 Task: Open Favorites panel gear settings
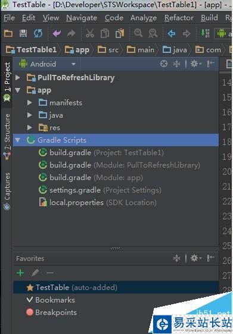pos(195,258)
